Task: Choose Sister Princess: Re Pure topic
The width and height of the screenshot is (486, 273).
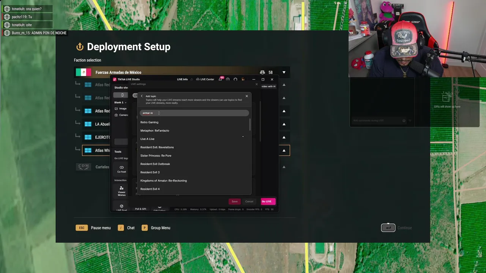Action: point(156,155)
